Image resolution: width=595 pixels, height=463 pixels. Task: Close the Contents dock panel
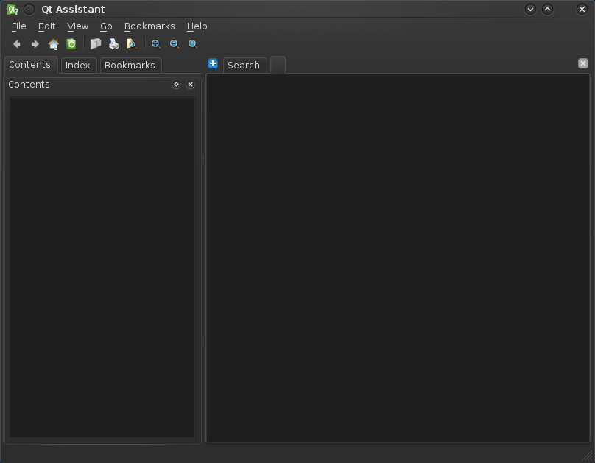pyautogui.click(x=191, y=85)
